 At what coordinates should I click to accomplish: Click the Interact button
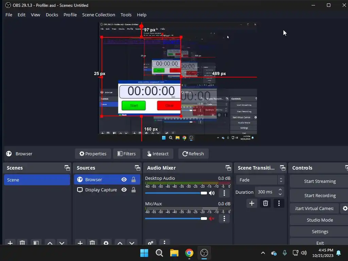pyautogui.click(x=158, y=154)
